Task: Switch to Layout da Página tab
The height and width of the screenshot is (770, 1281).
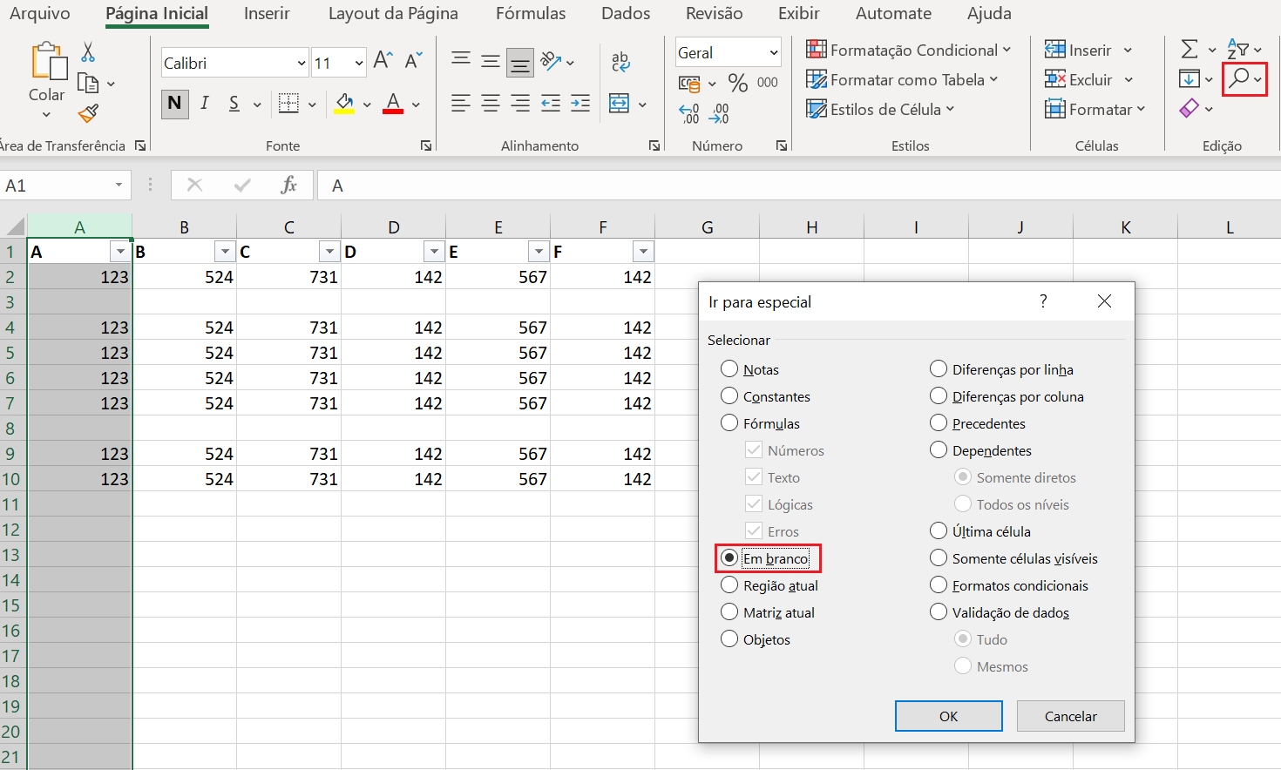Action: [x=393, y=13]
